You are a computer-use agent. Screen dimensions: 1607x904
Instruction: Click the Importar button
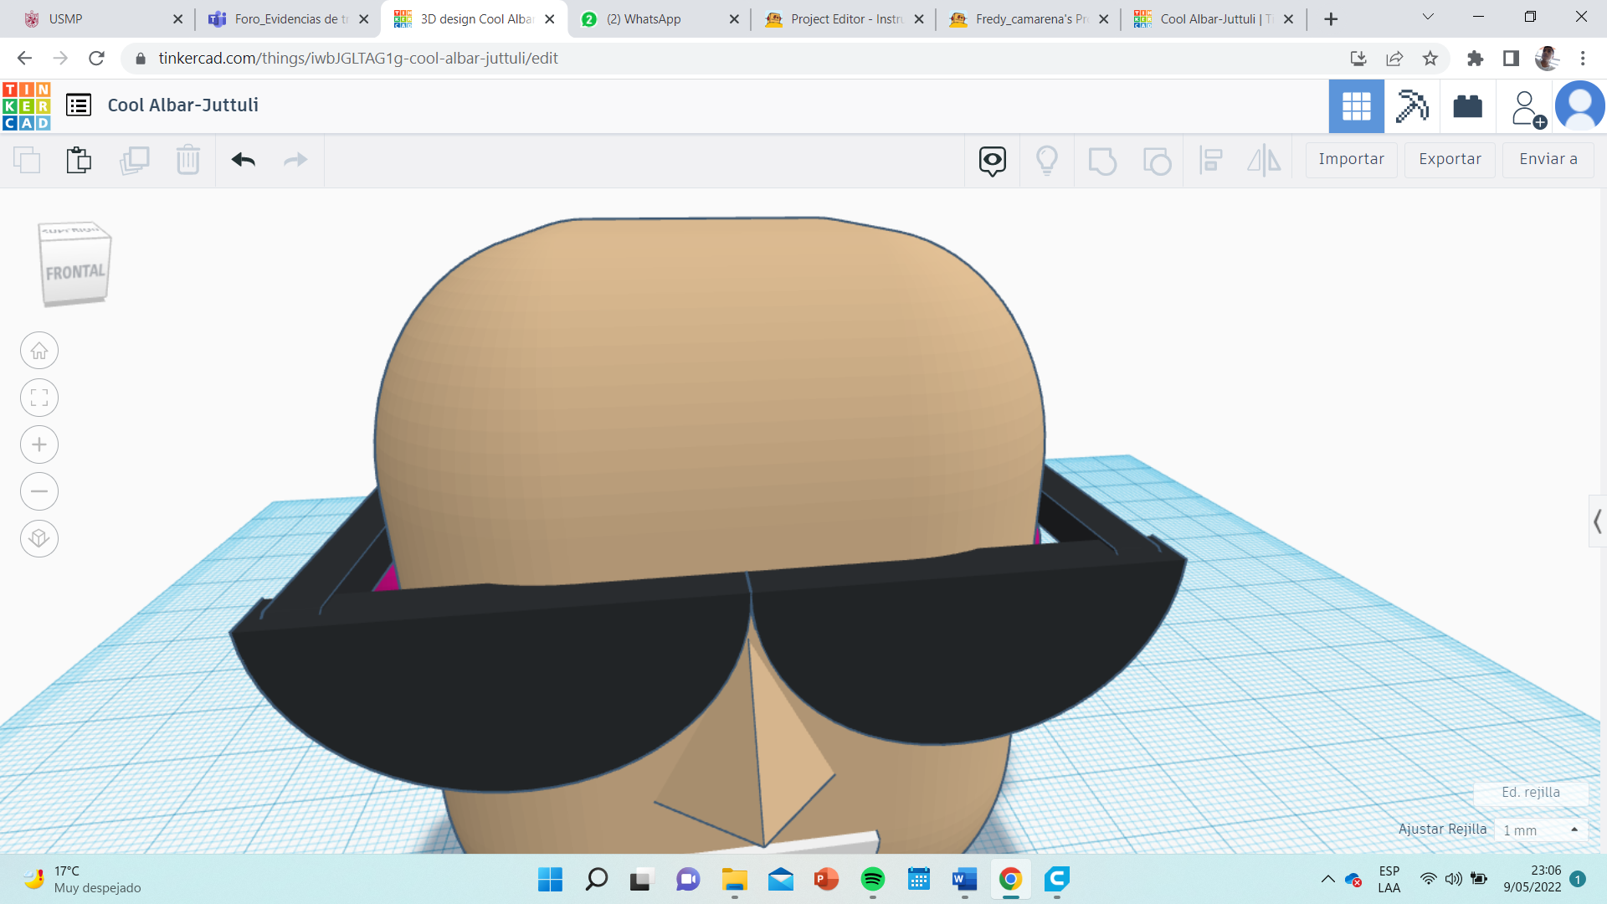tap(1352, 158)
